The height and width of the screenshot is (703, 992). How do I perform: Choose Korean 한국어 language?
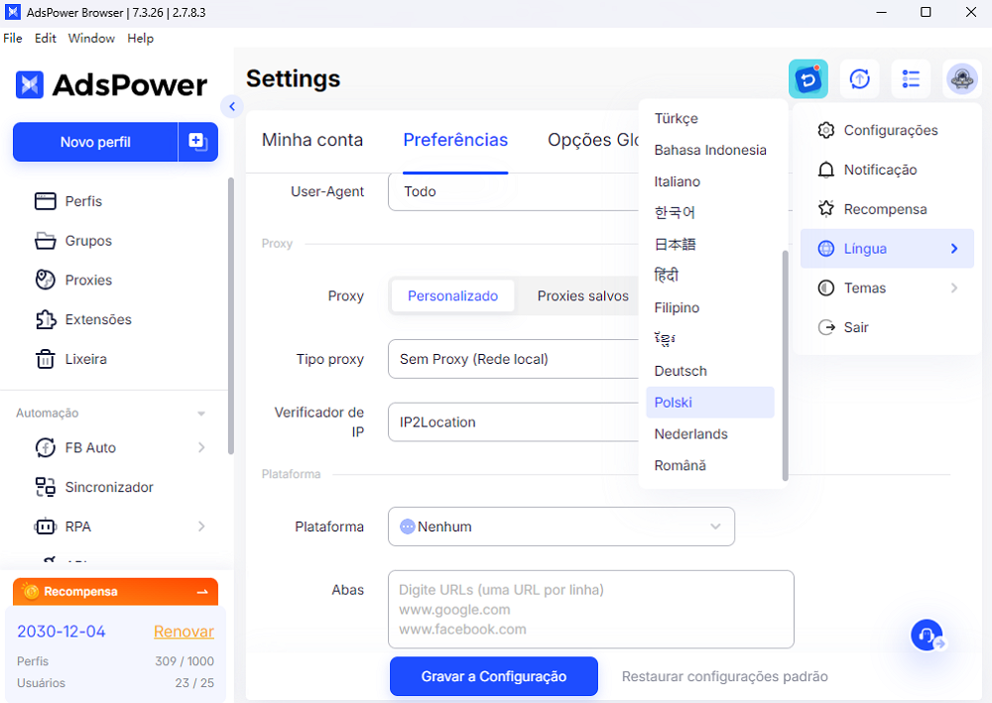710,212
